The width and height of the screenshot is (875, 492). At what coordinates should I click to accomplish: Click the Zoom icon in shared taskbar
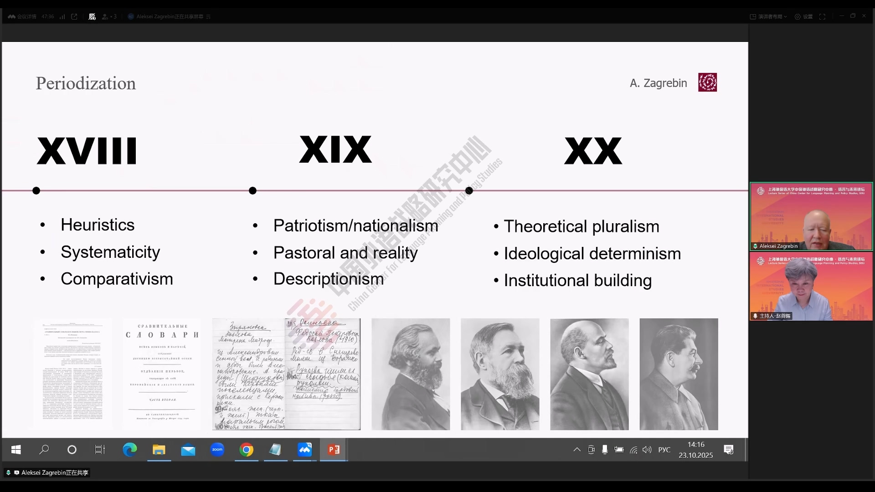pyautogui.click(x=217, y=450)
